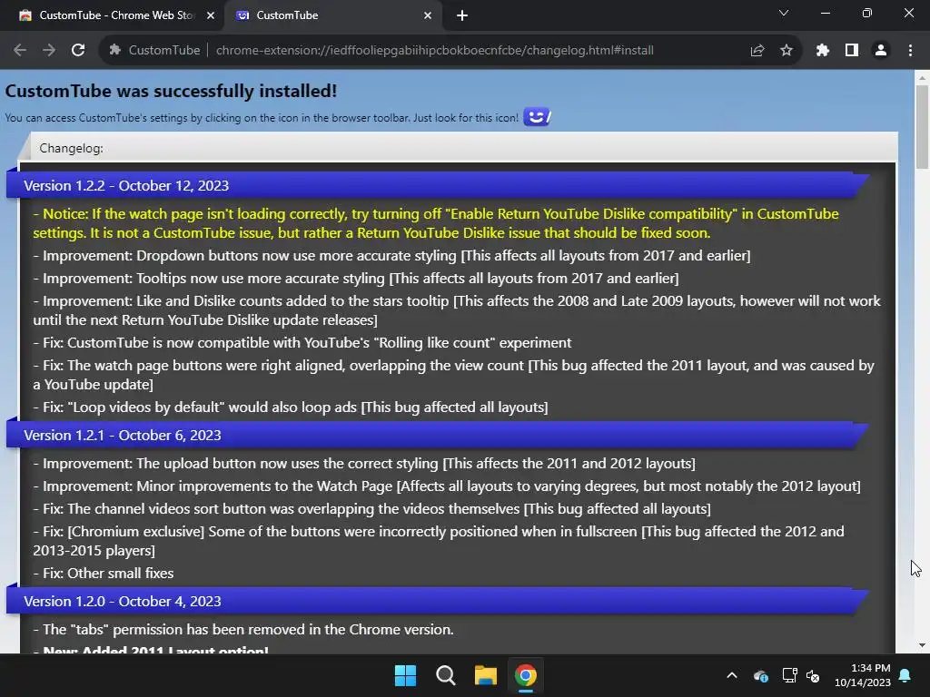Reload the CustomTube changelog page
Screen dimensions: 930x697
(x=78, y=51)
